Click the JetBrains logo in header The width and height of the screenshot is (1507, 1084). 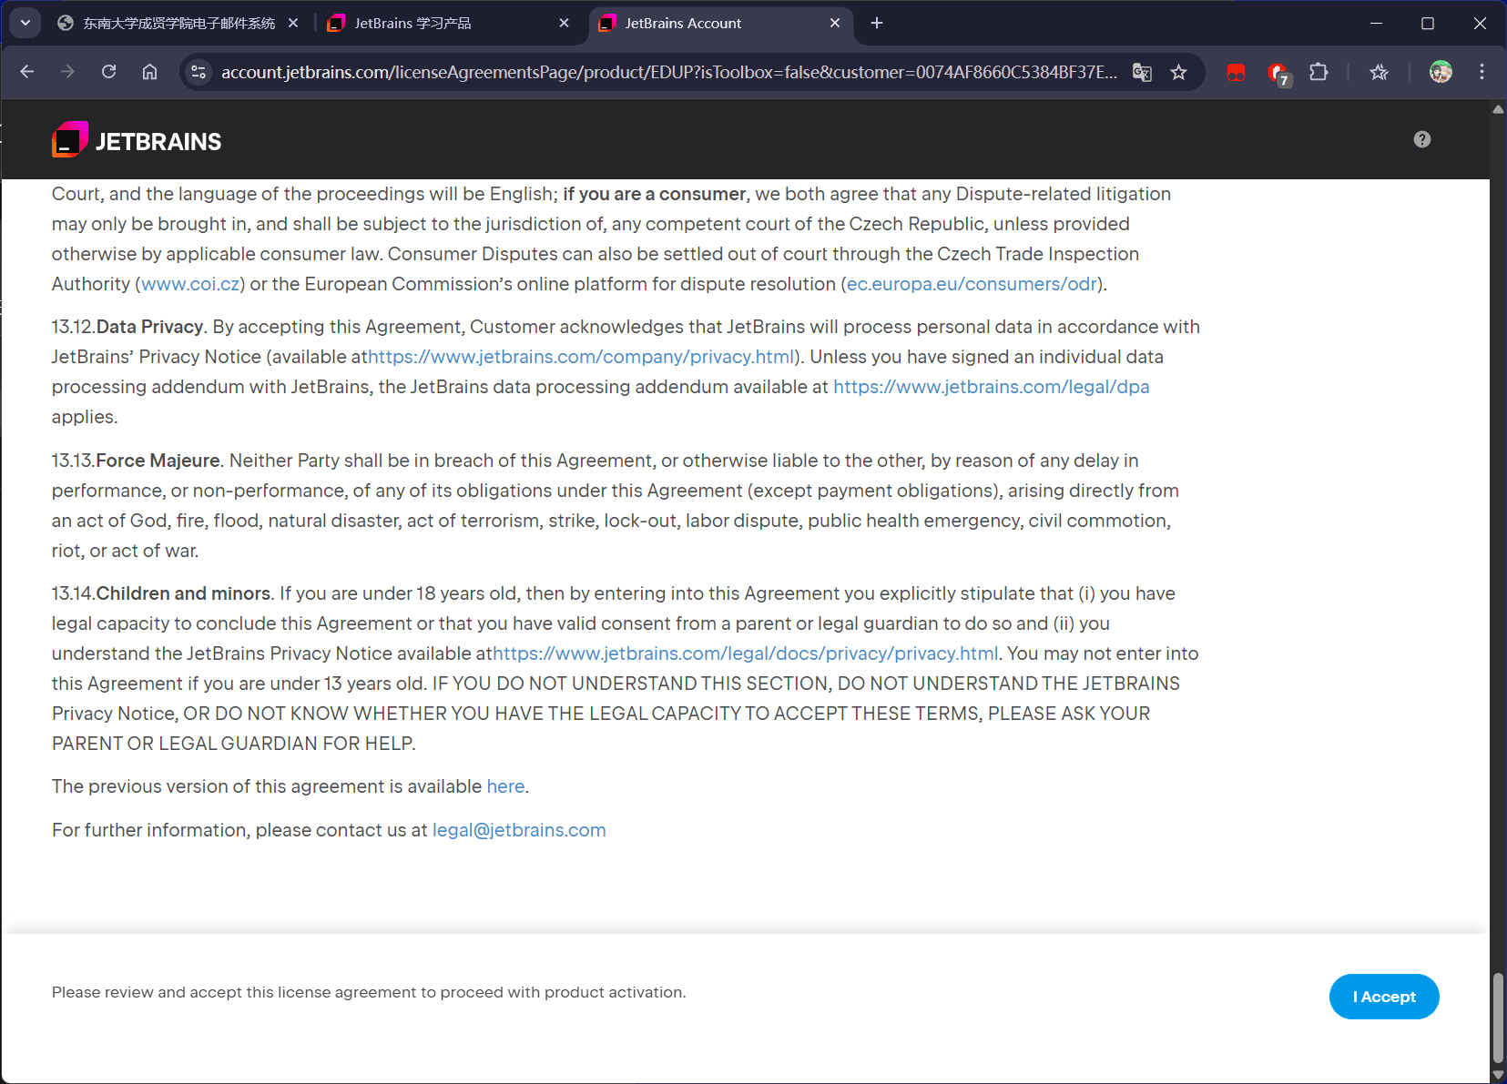[x=137, y=141]
